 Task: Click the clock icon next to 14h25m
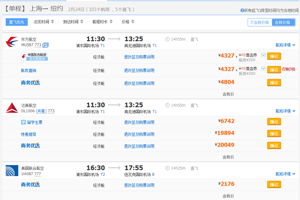(167, 168)
